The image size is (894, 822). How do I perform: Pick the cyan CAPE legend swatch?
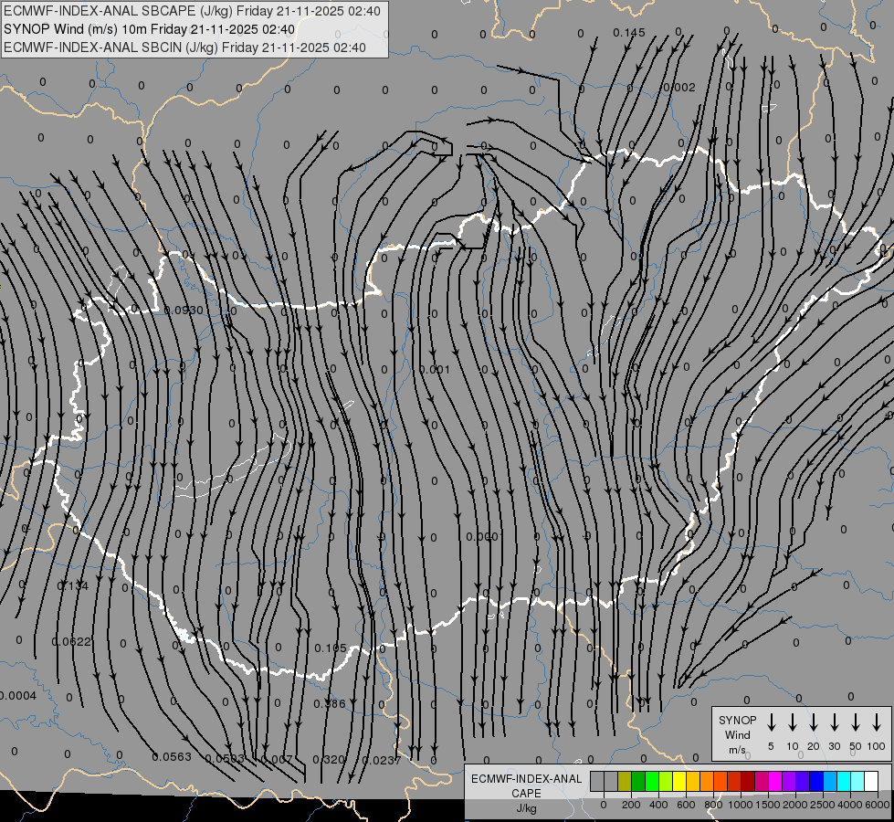(844, 782)
